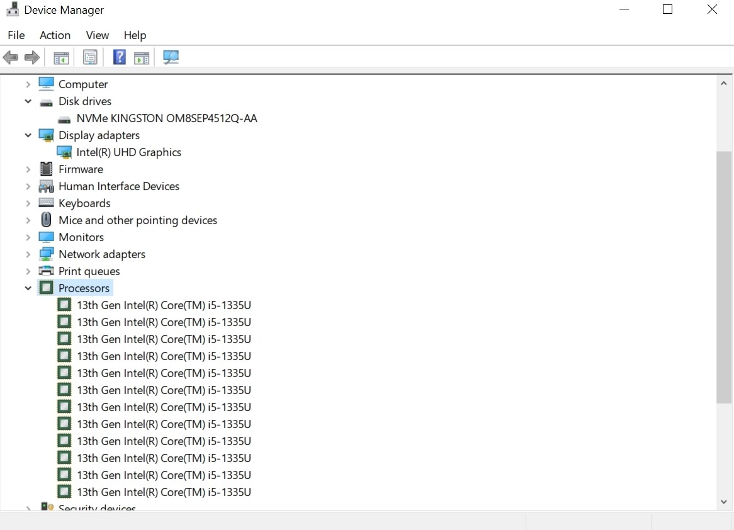Open the Action menu
The height and width of the screenshot is (530, 734).
[x=55, y=35]
